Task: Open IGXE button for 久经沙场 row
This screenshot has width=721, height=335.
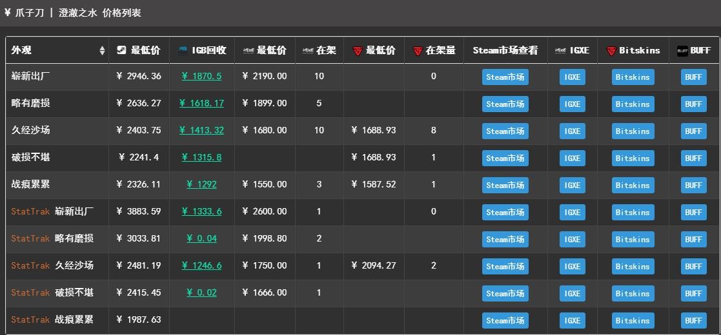Action: point(572,131)
